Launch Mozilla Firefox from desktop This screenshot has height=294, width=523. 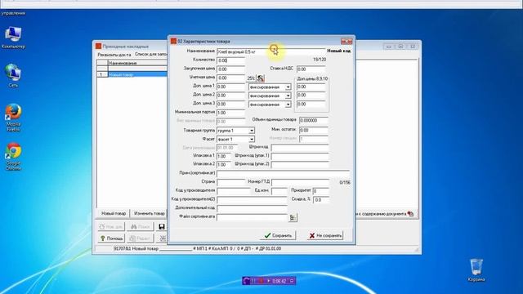tap(13, 118)
